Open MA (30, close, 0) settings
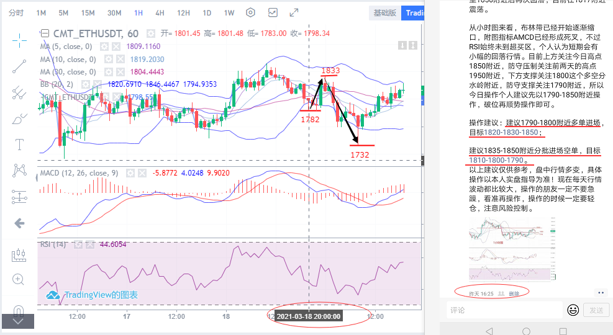This screenshot has width=613, height=335. (x=108, y=72)
